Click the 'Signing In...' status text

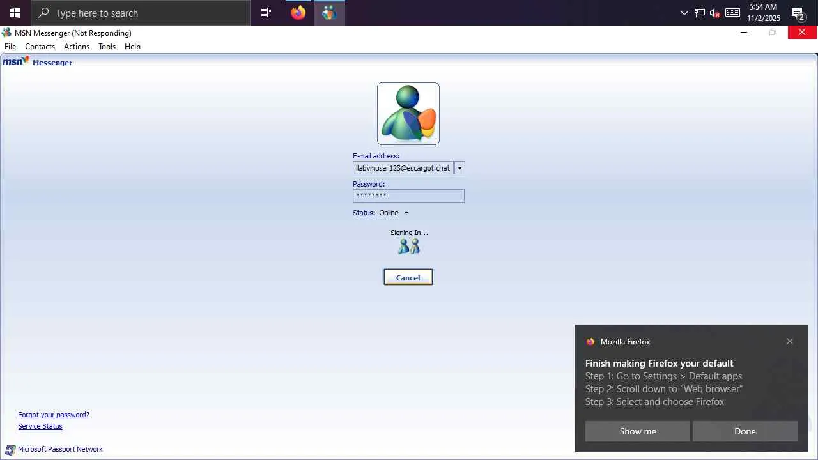[x=409, y=233]
